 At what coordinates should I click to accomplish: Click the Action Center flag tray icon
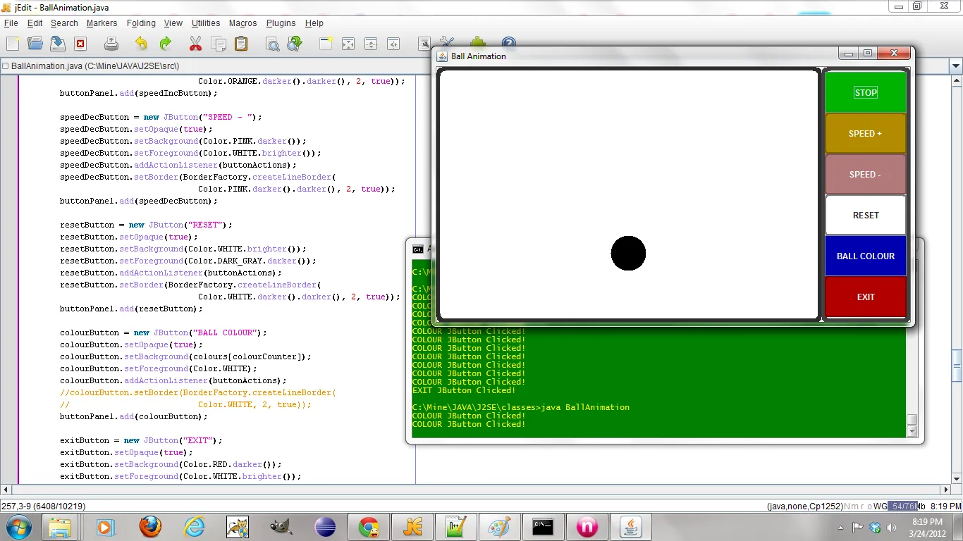click(858, 527)
